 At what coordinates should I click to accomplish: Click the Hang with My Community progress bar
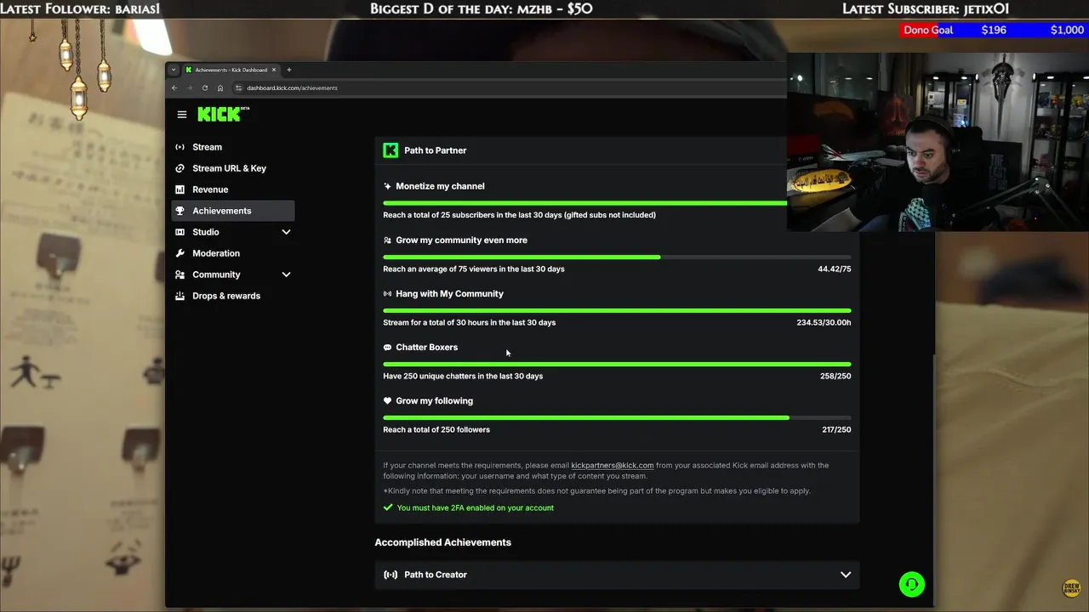[617, 310]
